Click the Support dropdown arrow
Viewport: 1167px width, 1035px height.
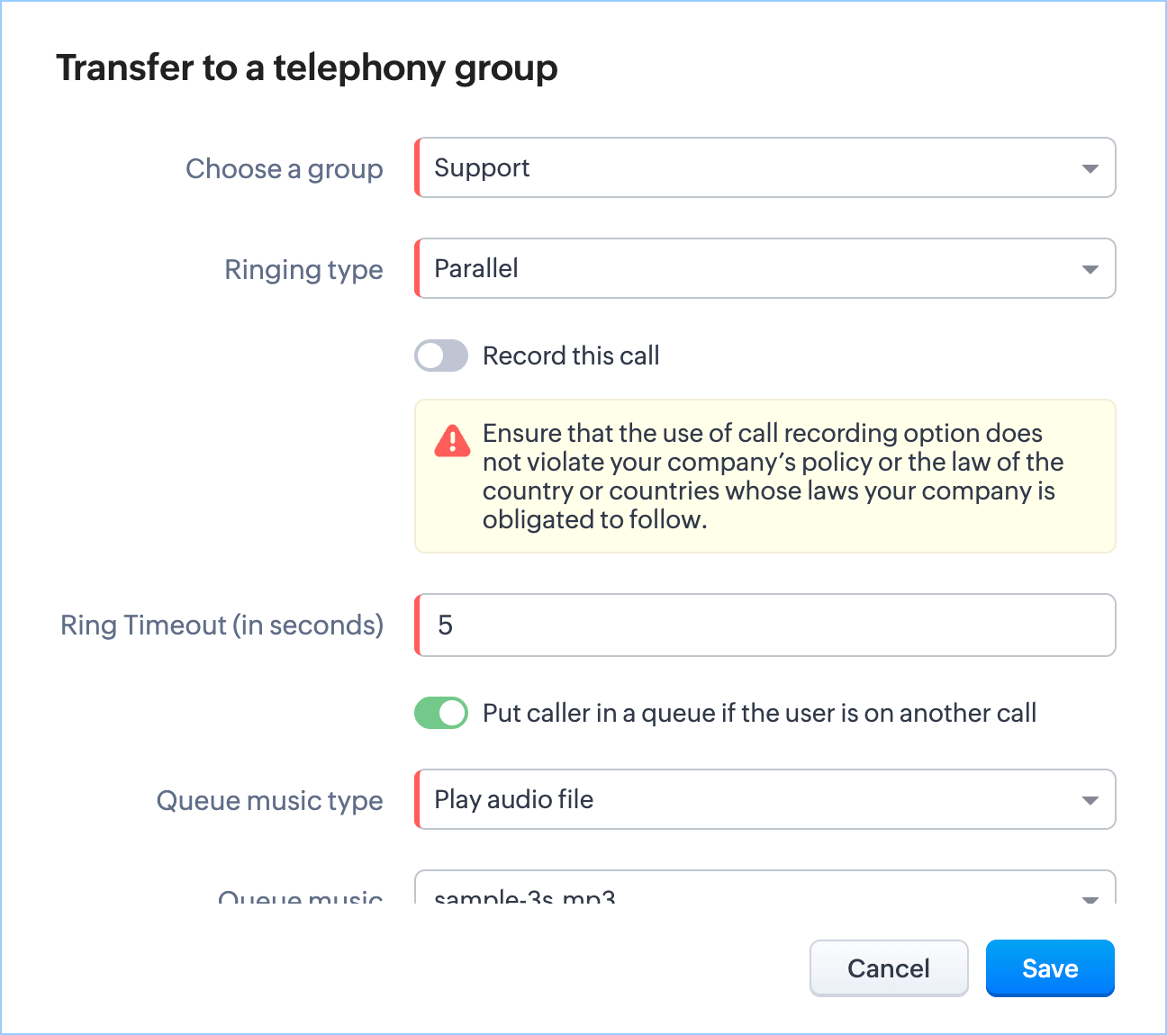(1090, 168)
